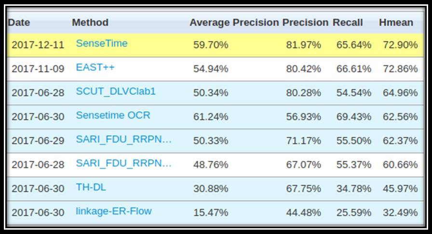Sort by the Date column header

pos(19,22)
